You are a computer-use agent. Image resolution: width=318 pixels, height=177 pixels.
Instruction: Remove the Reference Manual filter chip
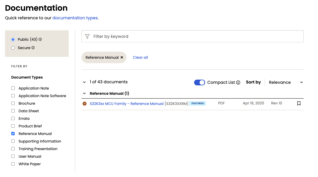tap(122, 57)
